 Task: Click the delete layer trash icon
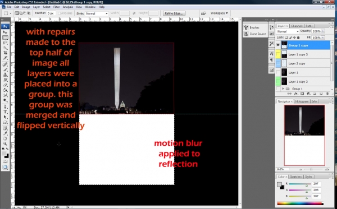coord(327,94)
